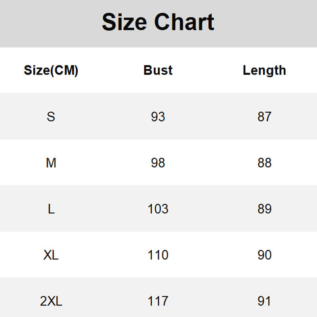Select the M size label
This screenshot has height=317, width=317.
point(51,163)
